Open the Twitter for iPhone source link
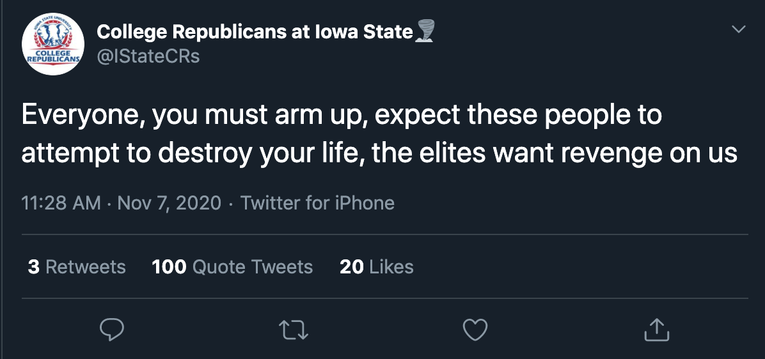Viewport: 765px width, 359px height. click(317, 203)
